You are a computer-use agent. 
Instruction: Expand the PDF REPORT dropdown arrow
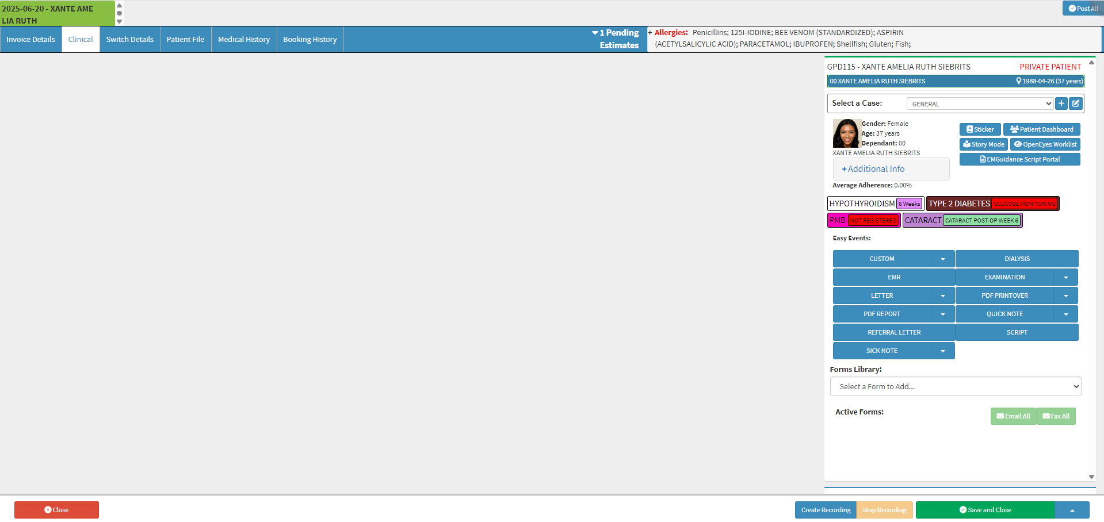coord(943,314)
